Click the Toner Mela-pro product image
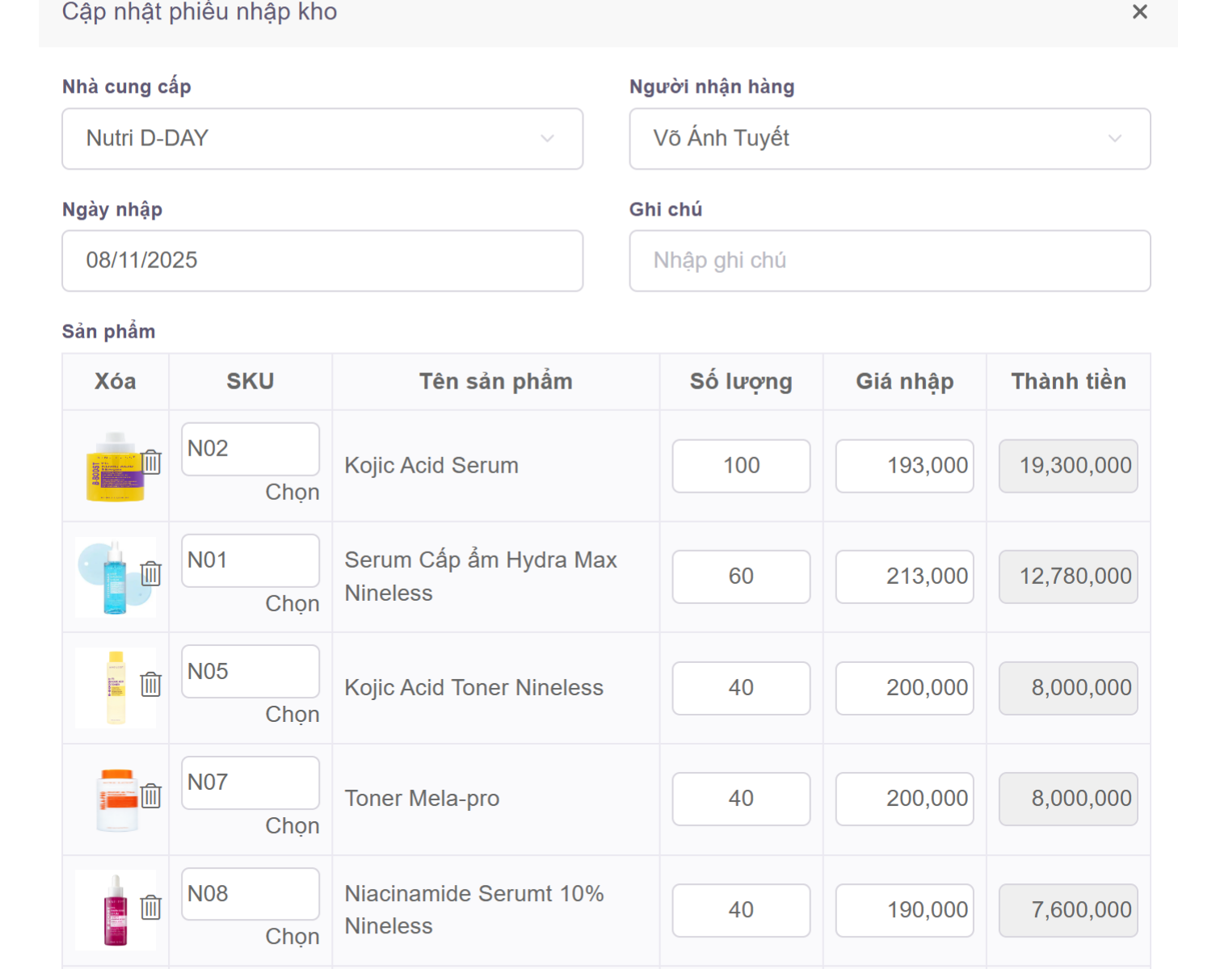Image resolution: width=1212 pixels, height=969 pixels. point(116,799)
